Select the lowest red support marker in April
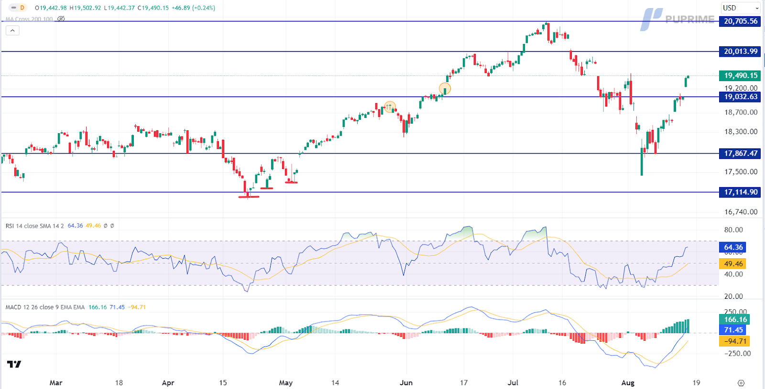 tap(249, 196)
